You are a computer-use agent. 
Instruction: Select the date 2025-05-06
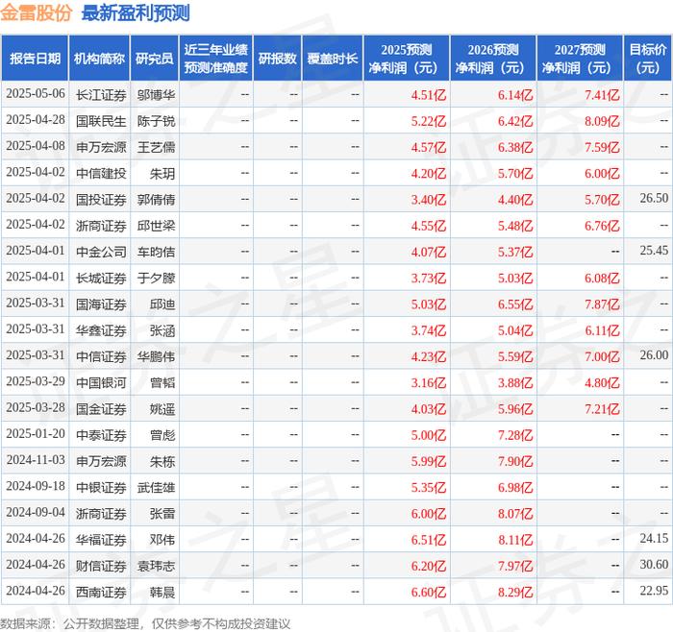(36, 94)
